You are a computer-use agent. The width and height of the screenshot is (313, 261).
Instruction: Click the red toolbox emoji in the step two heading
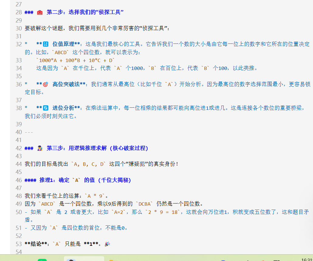pyautogui.click(x=40, y=12)
